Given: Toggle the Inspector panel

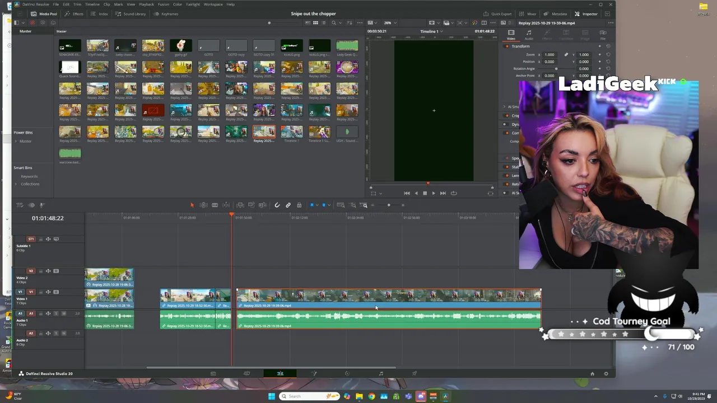Looking at the screenshot, I should pos(586,14).
